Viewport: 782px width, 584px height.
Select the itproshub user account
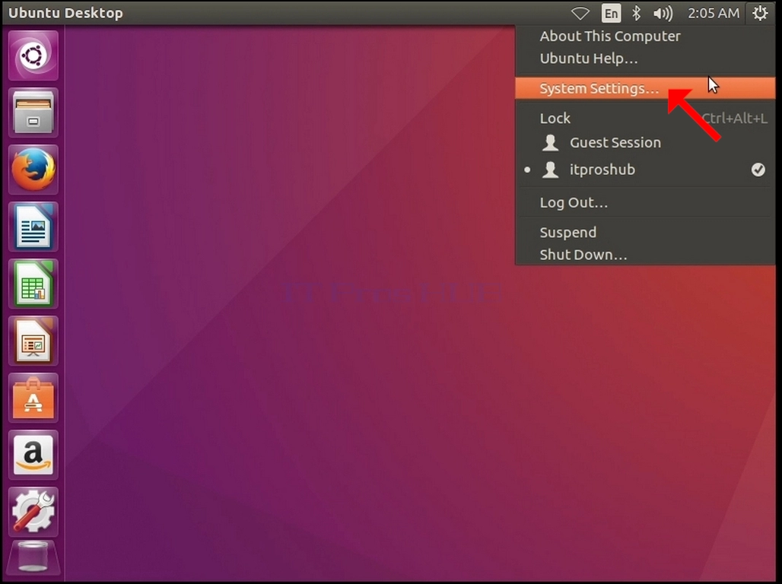(x=645, y=170)
